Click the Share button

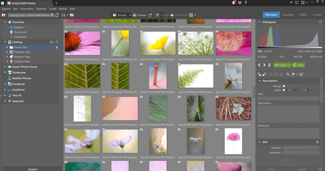point(298,65)
